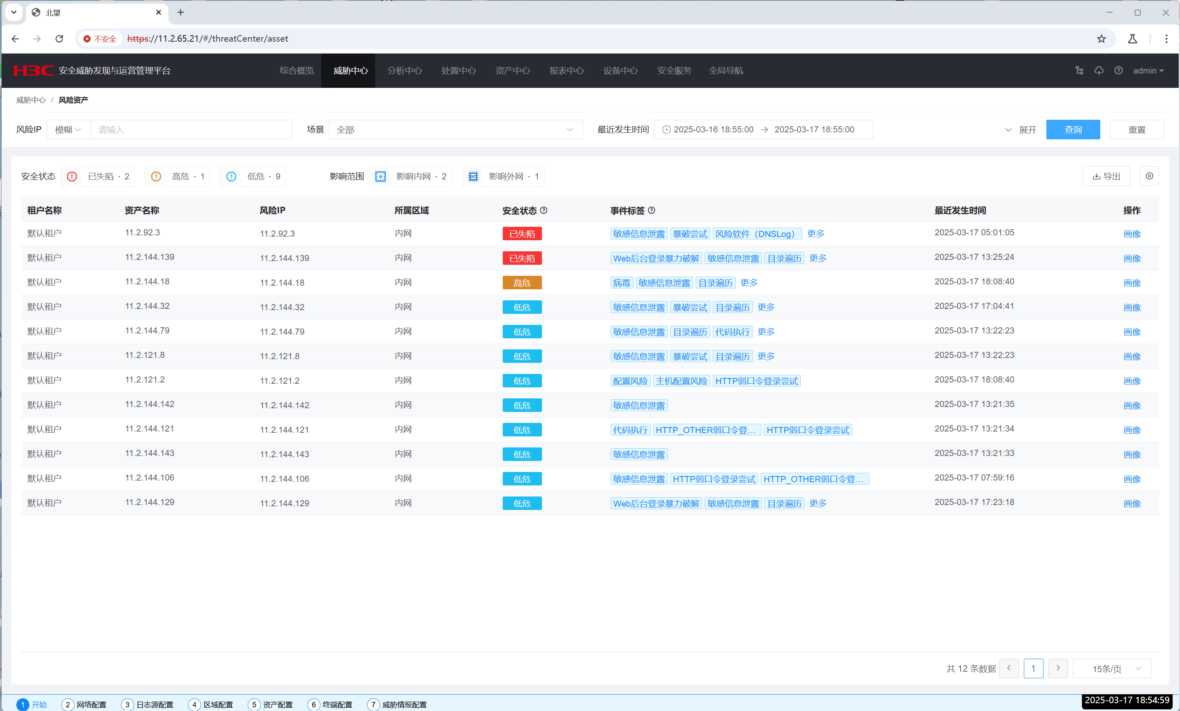Go to wizard step 4 区域配置
1180x711 pixels.
click(x=211, y=704)
